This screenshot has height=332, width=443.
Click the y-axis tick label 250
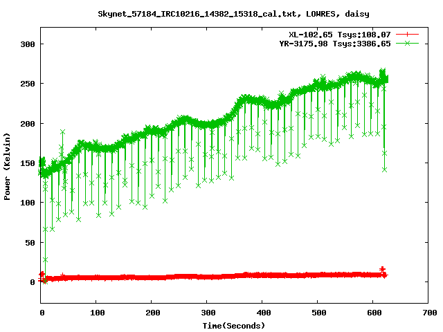pyautogui.click(x=28, y=84)
